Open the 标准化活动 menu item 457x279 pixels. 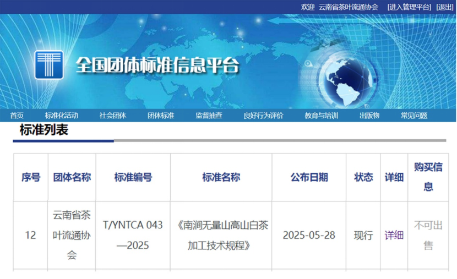click(x=62, y=116)
